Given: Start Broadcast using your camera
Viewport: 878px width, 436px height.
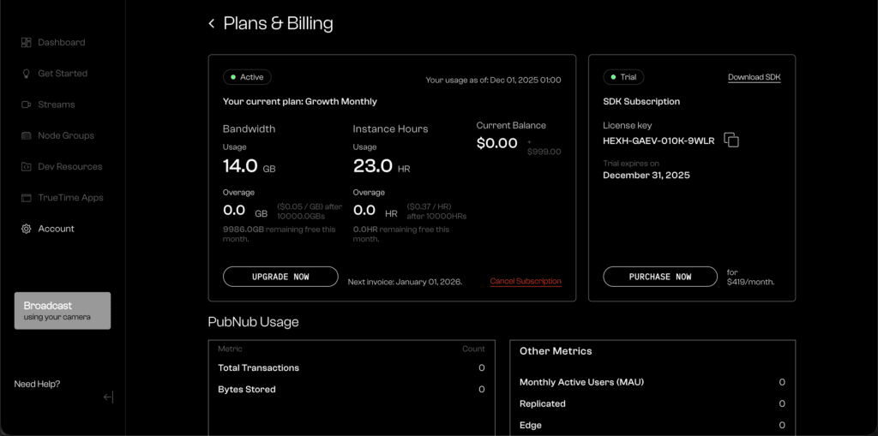Looking at the screenshot, I should [63, 311].
